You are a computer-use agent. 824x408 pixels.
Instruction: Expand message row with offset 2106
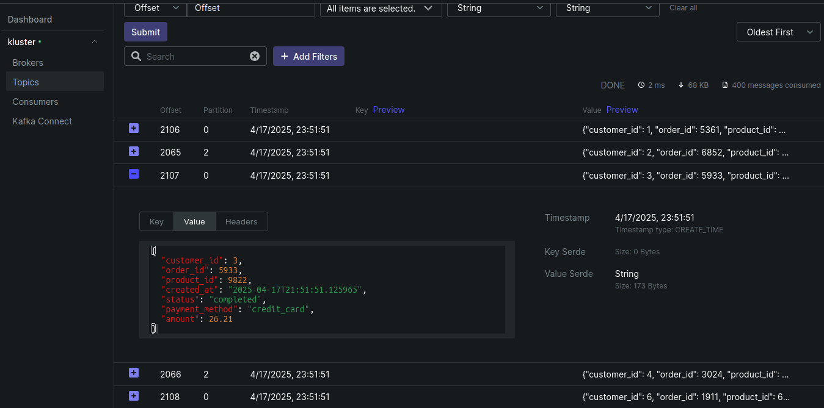[x=134, y=129]
